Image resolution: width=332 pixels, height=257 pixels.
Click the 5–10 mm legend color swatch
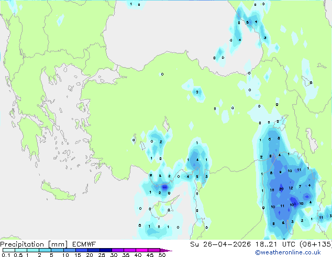[x=57, y=250]
